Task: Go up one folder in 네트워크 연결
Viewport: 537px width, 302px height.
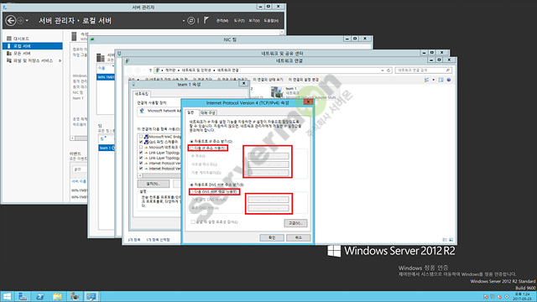Action: point(150,70)
